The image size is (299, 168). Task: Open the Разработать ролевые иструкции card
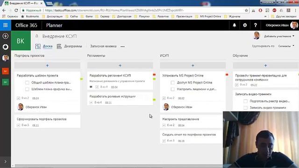tap(120, 99)
